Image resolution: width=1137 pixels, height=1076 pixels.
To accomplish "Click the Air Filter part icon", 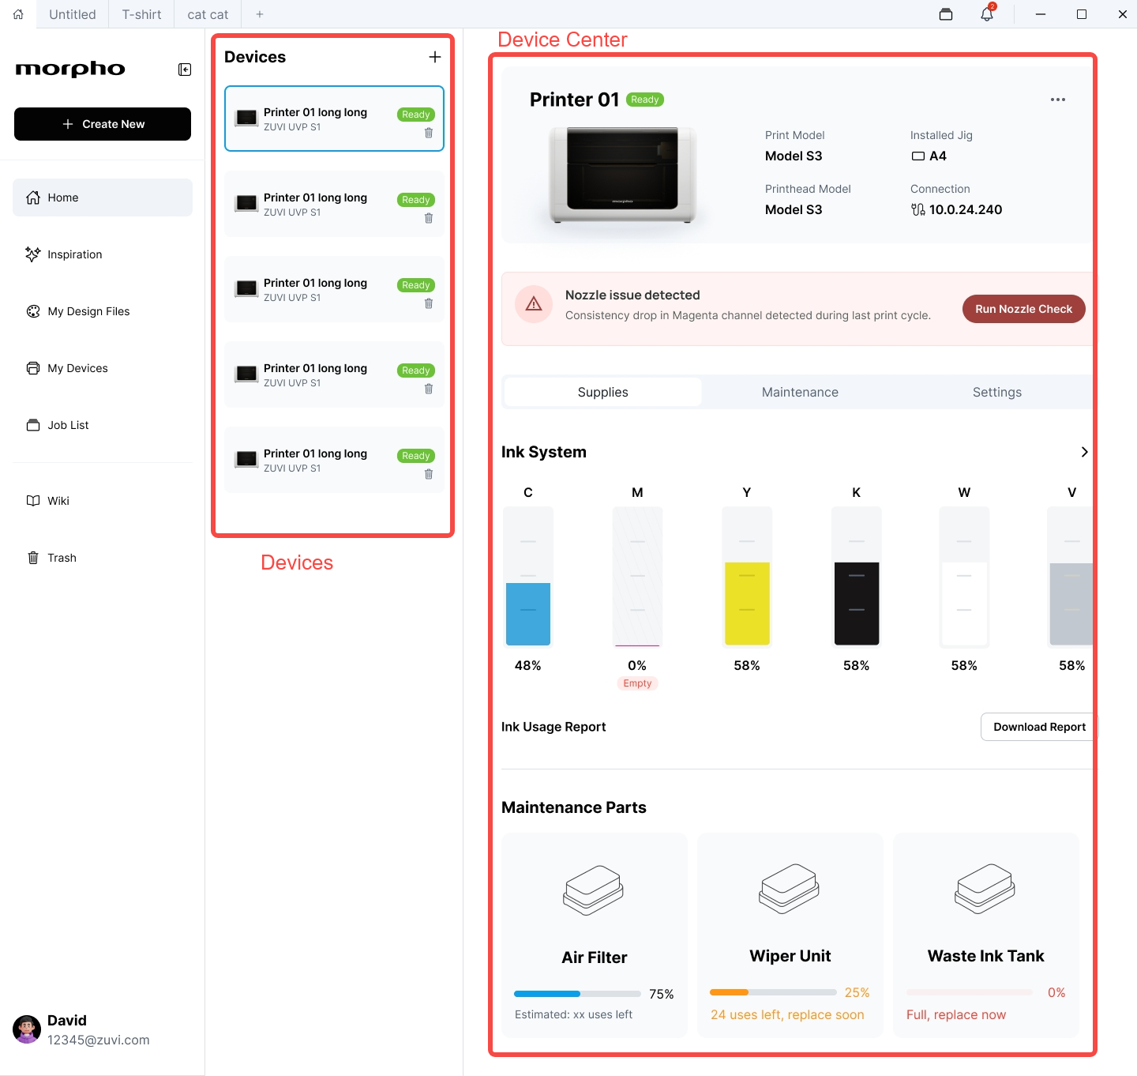I will click(594, 890).
